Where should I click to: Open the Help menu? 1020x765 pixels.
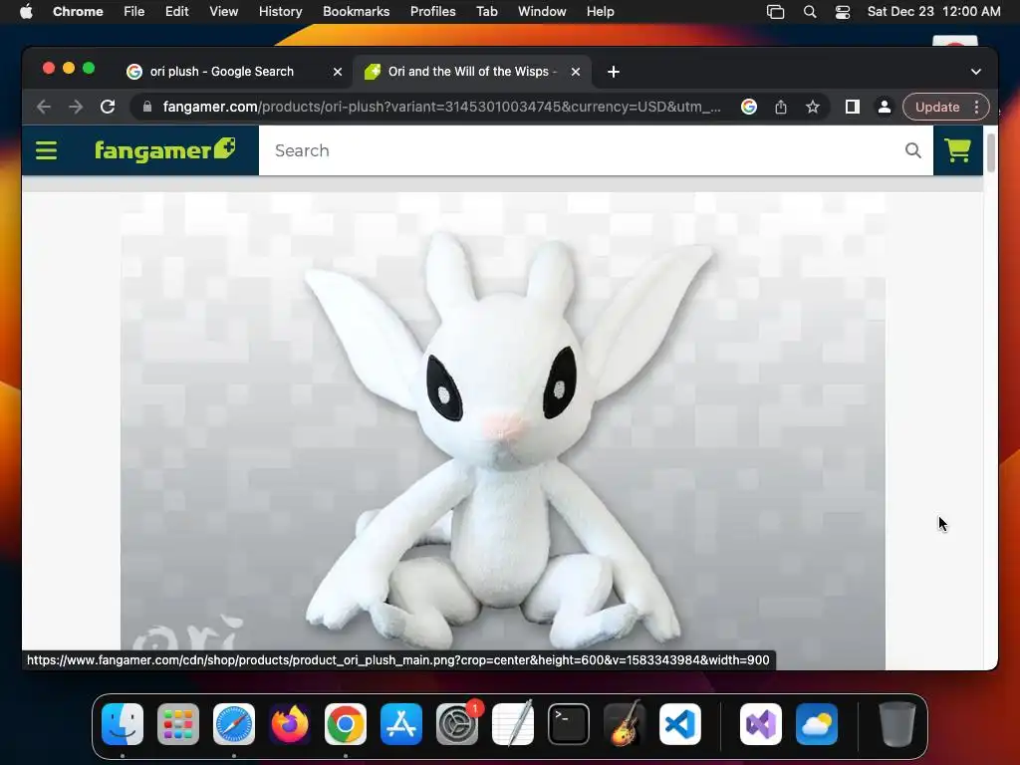coord(600,11)
